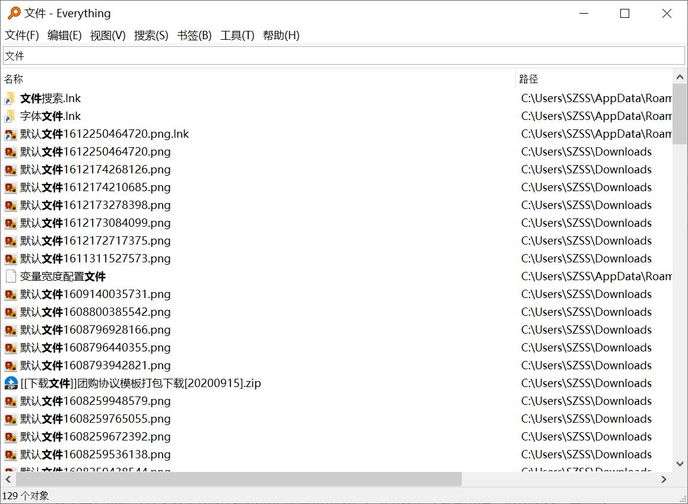Click the search box containing 文件
Screen dimensions: 688x504
click(x=344, y=56)
